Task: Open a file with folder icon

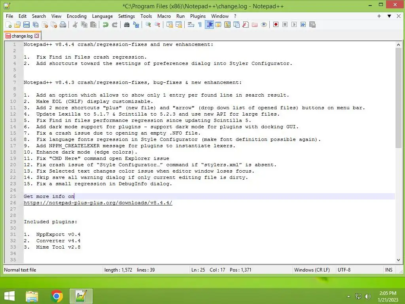Action: click(x=17, y=25)
